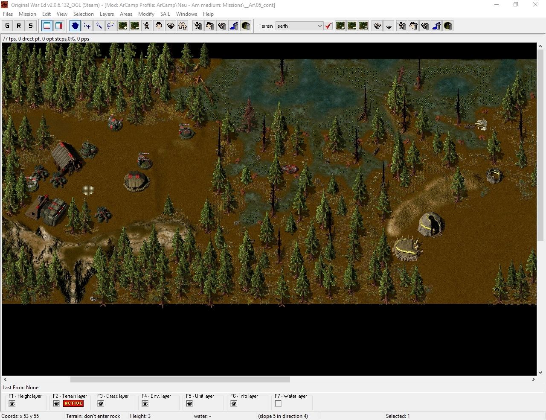
Task: Click the vertical scrollbar thumb beside the map
Action: [540, 145]
